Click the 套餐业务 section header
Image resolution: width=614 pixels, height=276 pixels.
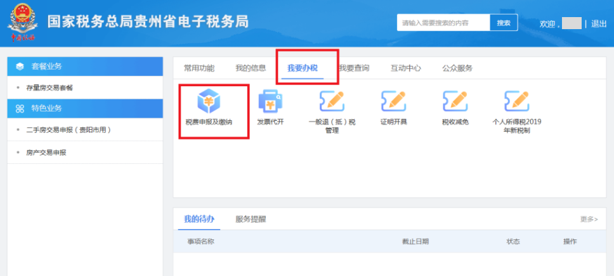coord(85,66)
